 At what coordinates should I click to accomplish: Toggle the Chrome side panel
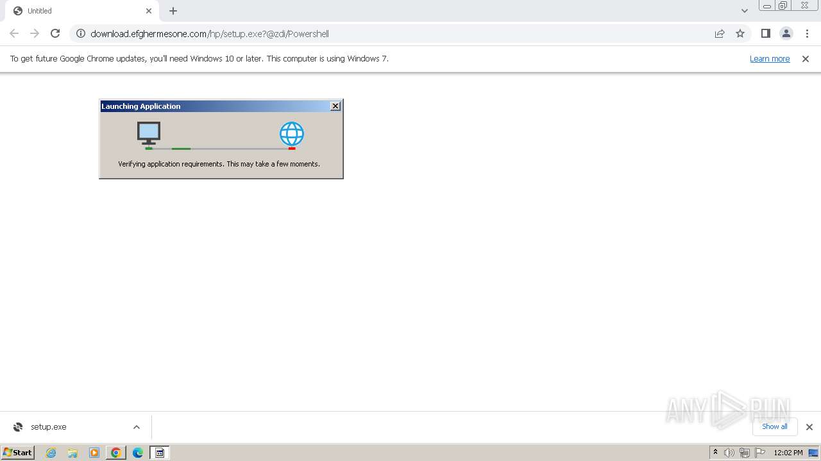(765, 33)
